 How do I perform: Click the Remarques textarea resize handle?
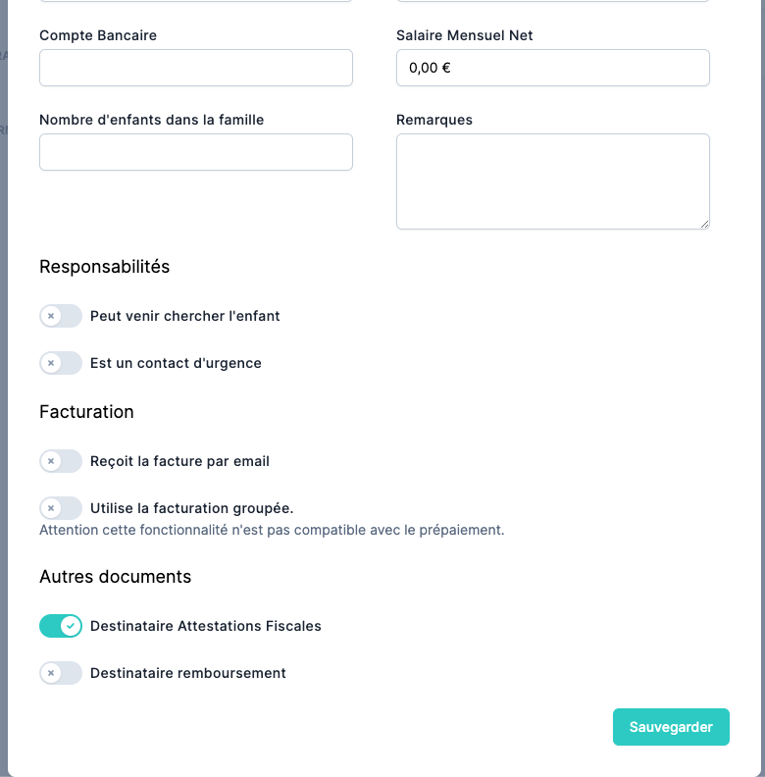click(x=704, y=224)
